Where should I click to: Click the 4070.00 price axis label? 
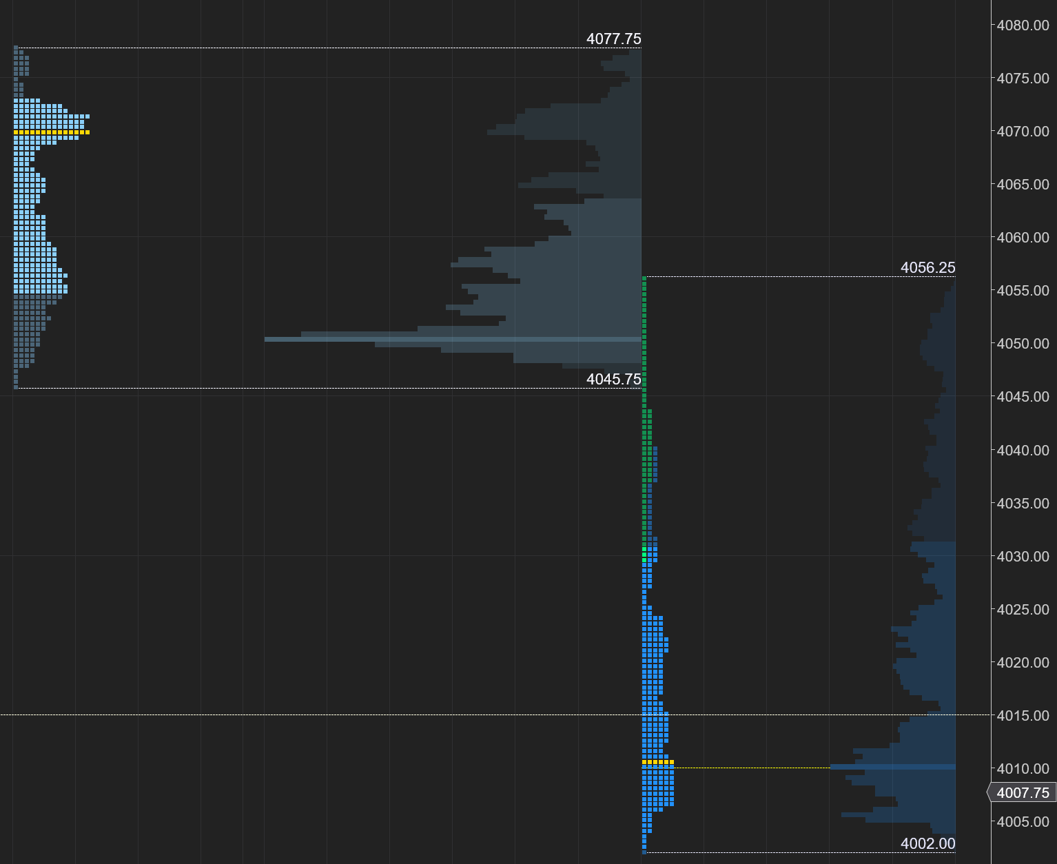(x=1023, y=132)
